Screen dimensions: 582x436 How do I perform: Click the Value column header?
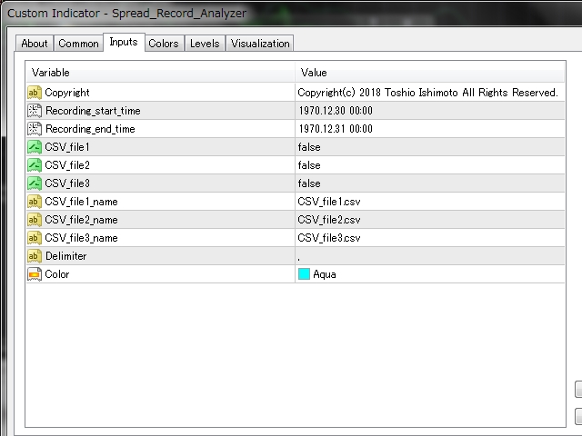tap(430, 73)
